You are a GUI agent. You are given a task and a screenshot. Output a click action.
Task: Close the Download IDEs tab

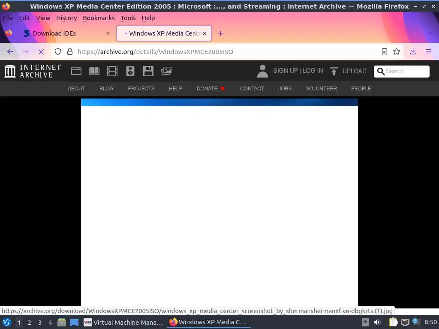click(x=108, y=33)
